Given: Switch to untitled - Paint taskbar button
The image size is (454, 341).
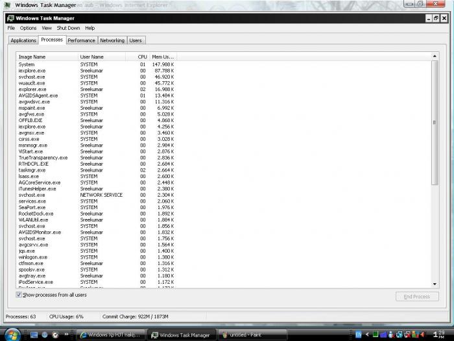Looking at the screenshot, I should click(252, 335).
